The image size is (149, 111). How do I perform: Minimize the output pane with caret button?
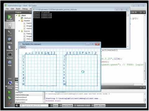tap(141, 88)
